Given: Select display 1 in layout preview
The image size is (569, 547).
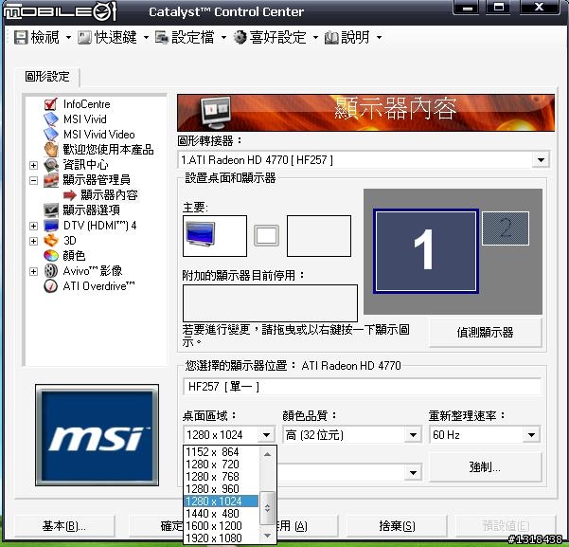Looking at the screenshot, I should [x=425, y=251].
